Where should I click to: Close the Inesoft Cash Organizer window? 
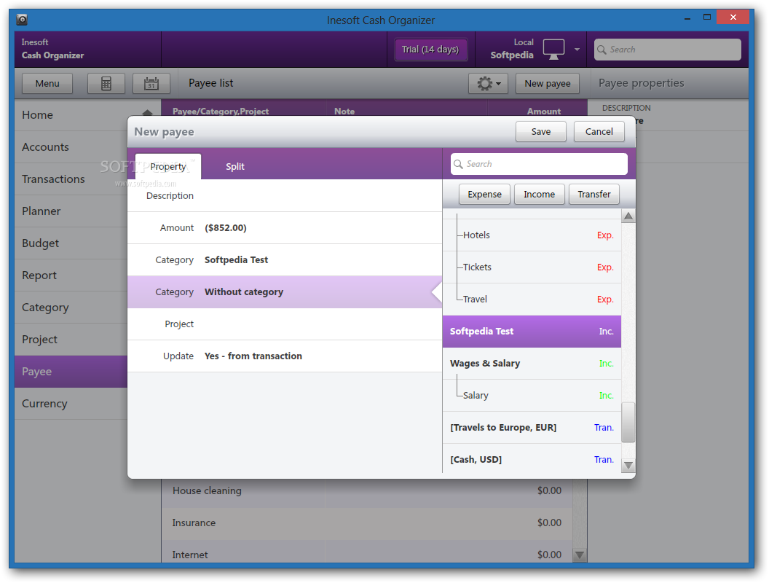tap(733, 17)
